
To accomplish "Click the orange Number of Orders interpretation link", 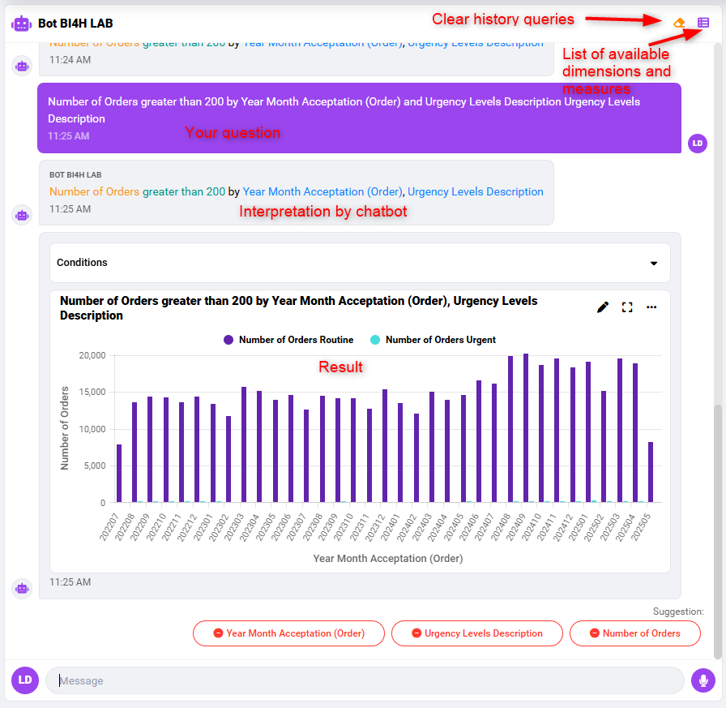I will [x=94, y=192].
